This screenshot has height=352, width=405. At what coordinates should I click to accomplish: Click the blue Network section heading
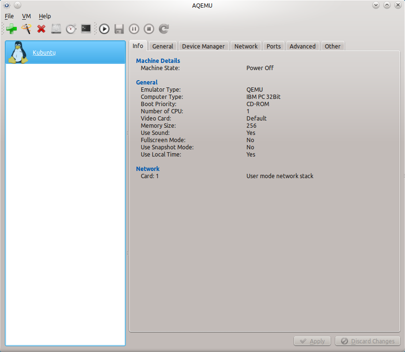[148, 169]
